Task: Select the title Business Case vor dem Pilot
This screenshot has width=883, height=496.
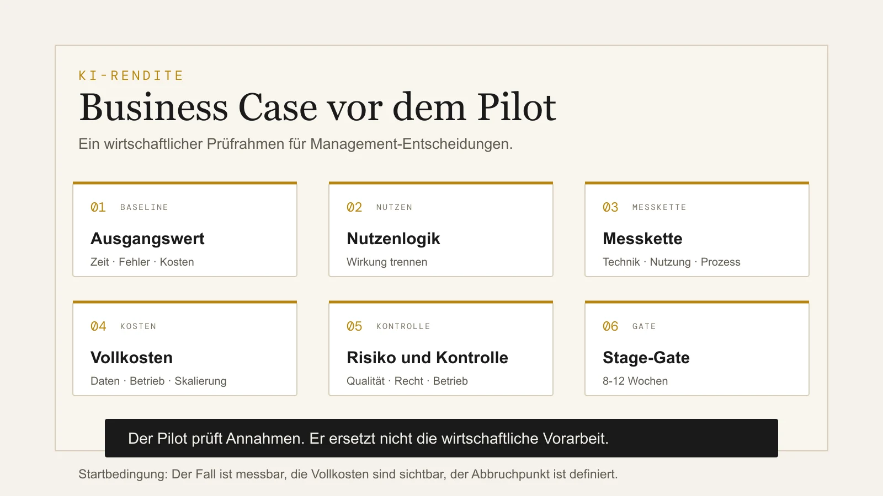Action: pyautogui.click(x=317, y=107)
